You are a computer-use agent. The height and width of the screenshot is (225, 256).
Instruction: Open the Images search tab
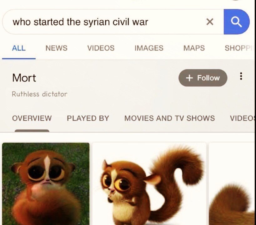(149, 48)
